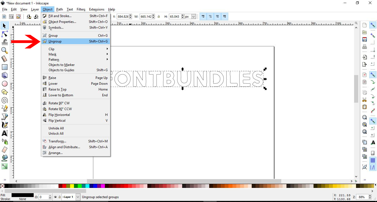Open the Extensions menu
Viewport: 377px width, 202px height.
(x=97, y=9)
